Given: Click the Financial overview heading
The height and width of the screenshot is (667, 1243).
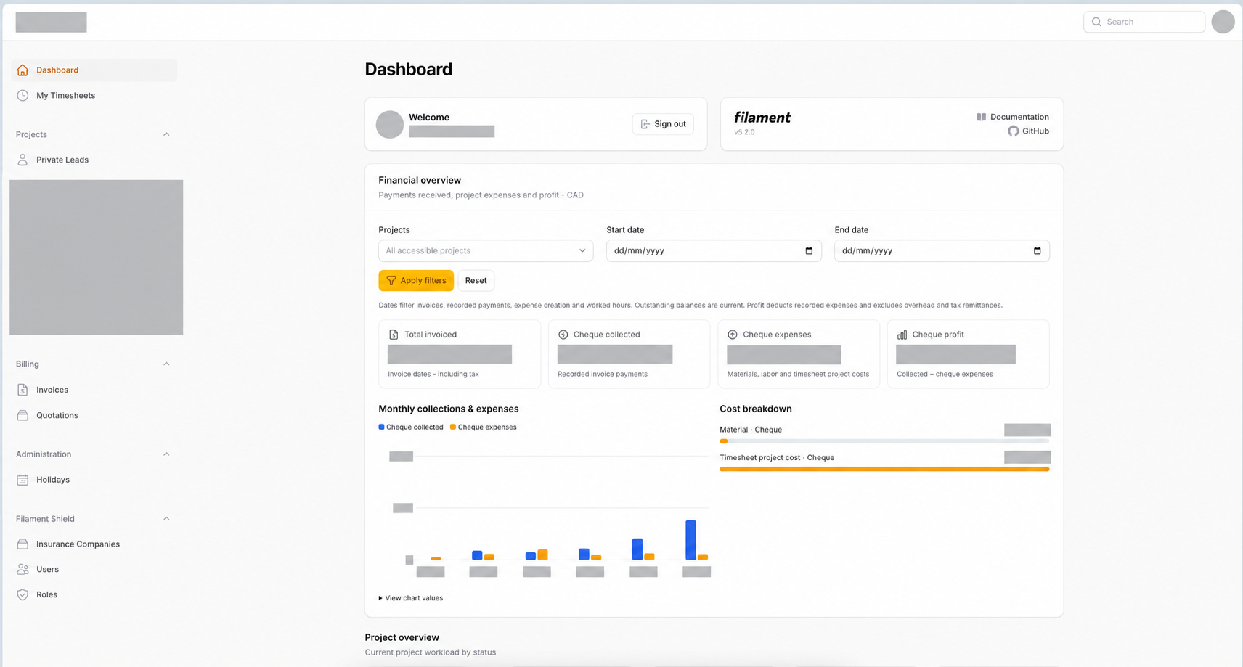Looking at the screenshot, I should 420,180.
